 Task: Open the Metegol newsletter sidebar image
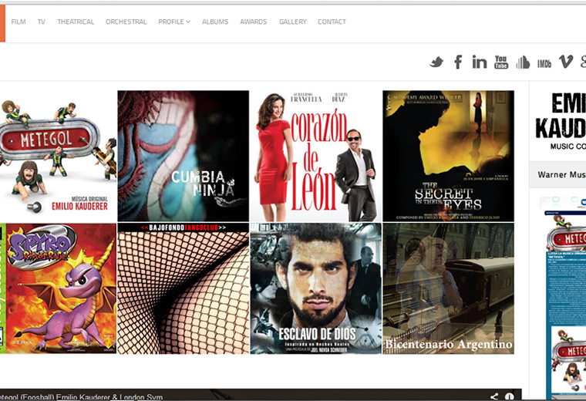[562, 298]
